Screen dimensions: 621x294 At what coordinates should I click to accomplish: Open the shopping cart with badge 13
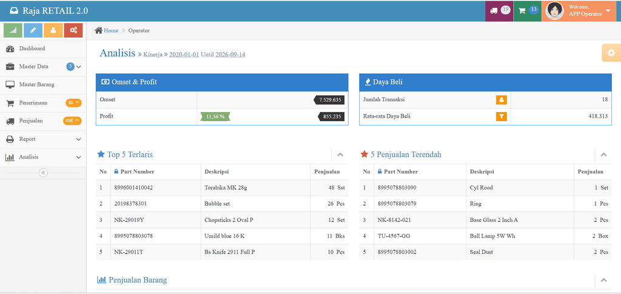528,11
